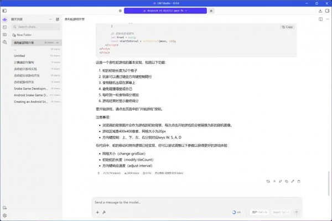Viewport: 332px width, 221px height.
Task: Open the chat header more options menu
Action: 328,19
